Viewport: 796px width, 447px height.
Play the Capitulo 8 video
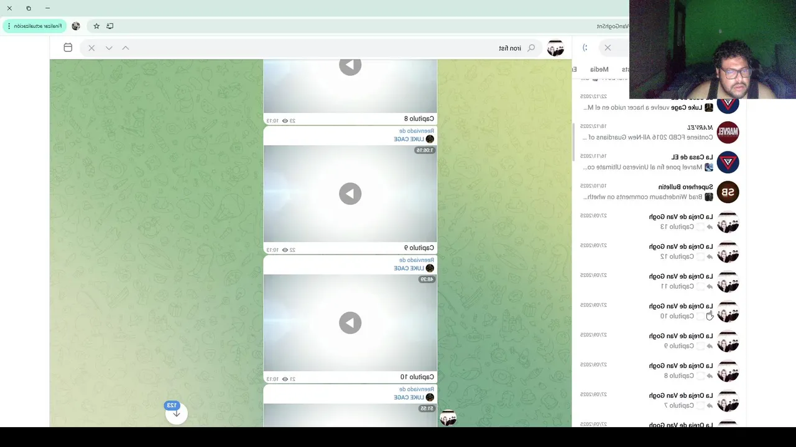tap(350, 66)
